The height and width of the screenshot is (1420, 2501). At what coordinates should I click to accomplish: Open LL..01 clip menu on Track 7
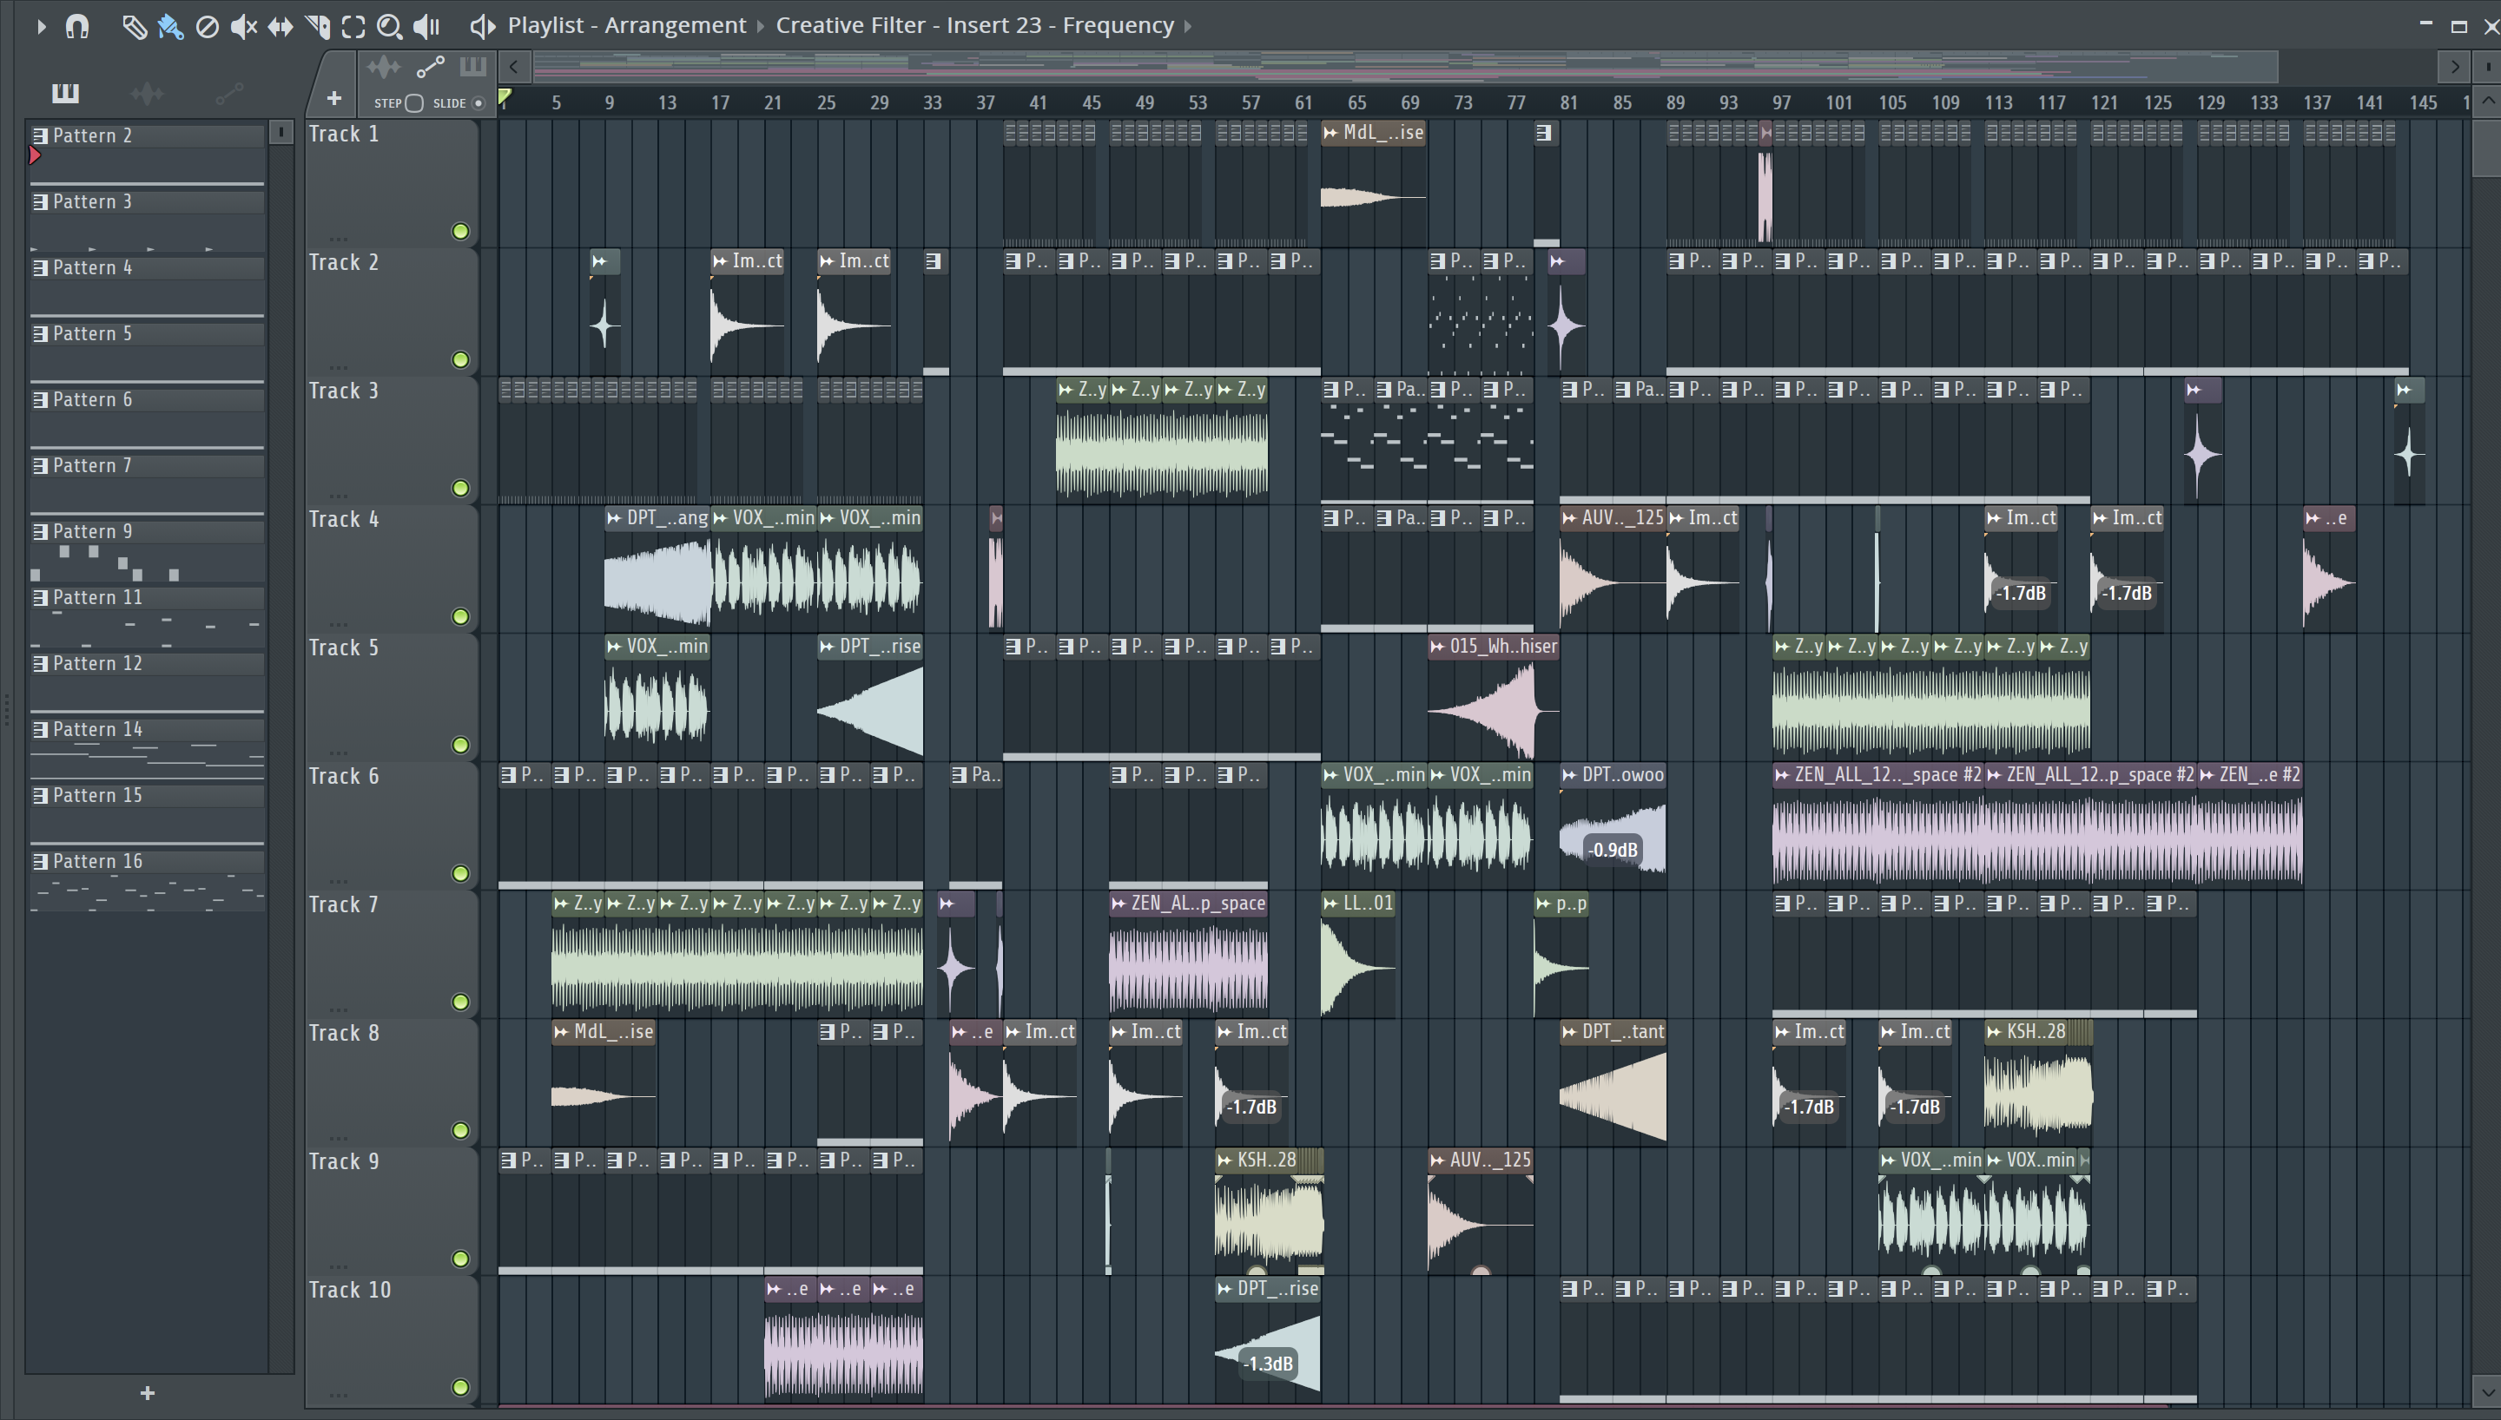[1331, 903]
